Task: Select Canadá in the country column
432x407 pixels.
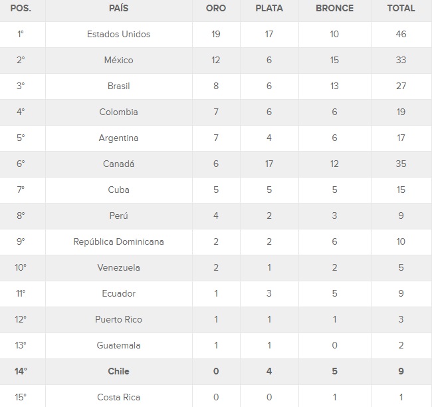Action: [x=118, y=164]
